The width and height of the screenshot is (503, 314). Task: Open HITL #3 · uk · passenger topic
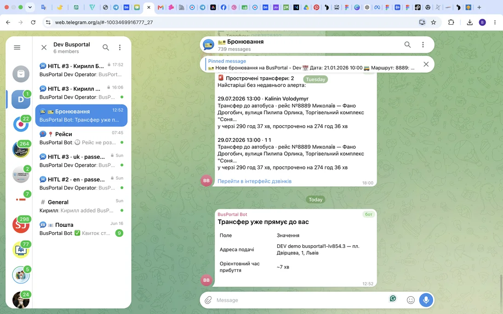(81, 161)
